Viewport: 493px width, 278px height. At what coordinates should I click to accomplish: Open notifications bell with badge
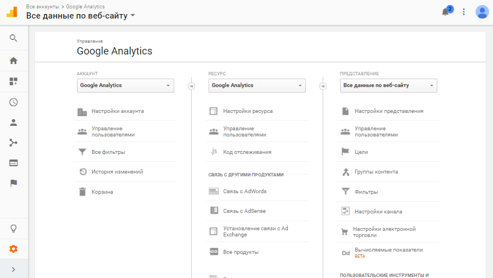(x=446, y=12)
